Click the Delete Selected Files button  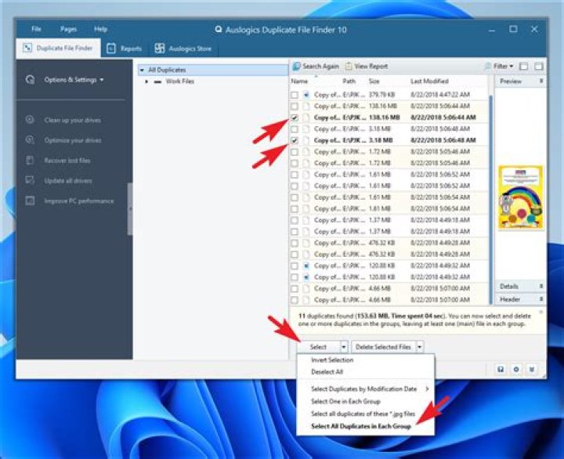[383, 347]
